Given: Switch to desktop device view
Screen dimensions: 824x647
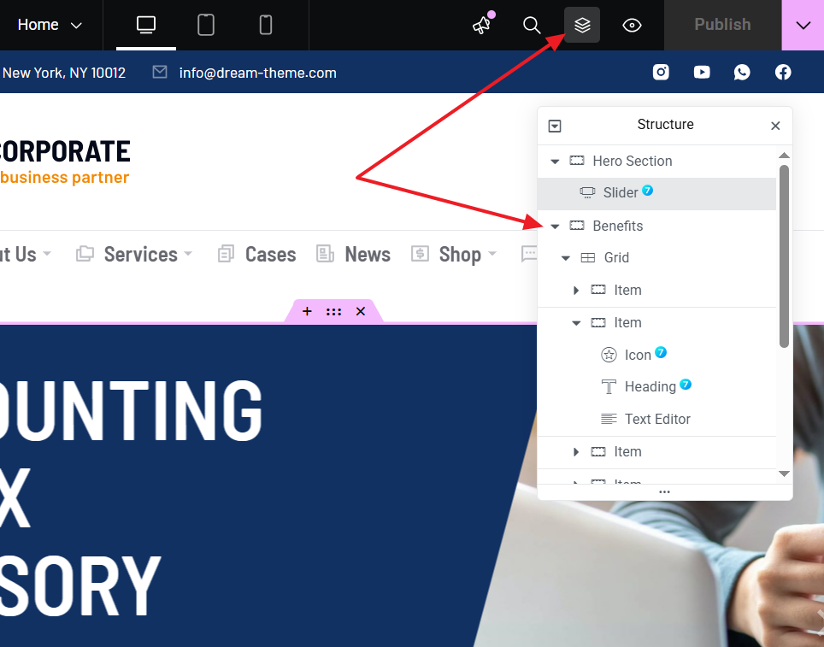Looking at the screenshot, I should 146,25.
